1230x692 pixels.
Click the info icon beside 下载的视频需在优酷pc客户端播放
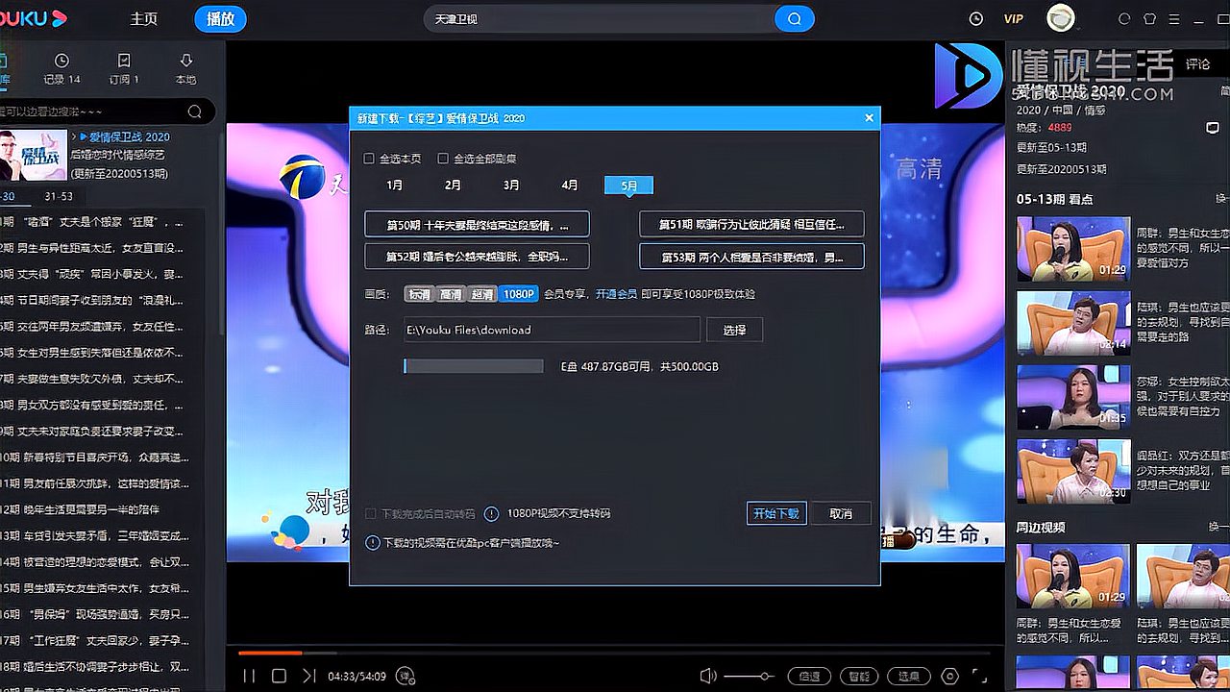pyautogui.click(x=373, y=543)
